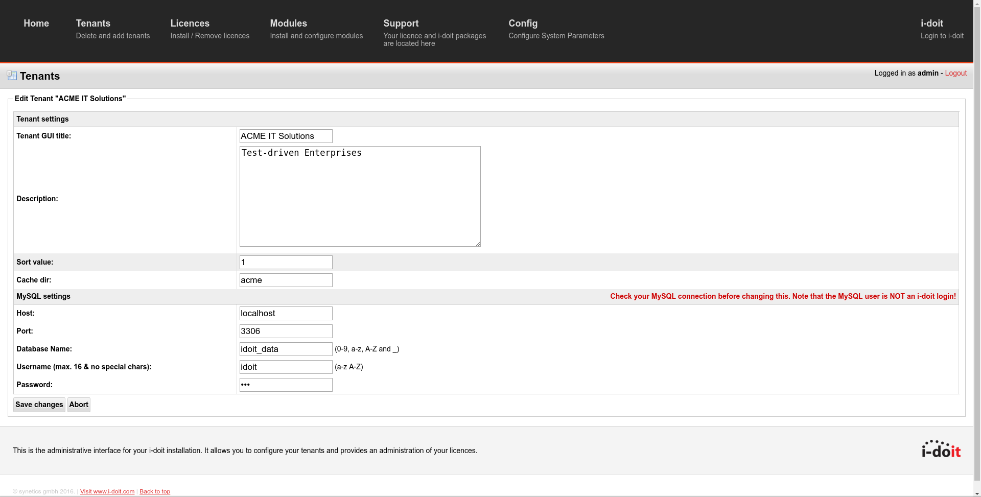Screen dimensions: 981x497
Task: Click the administrative interface description text
Action: point(245,451)
